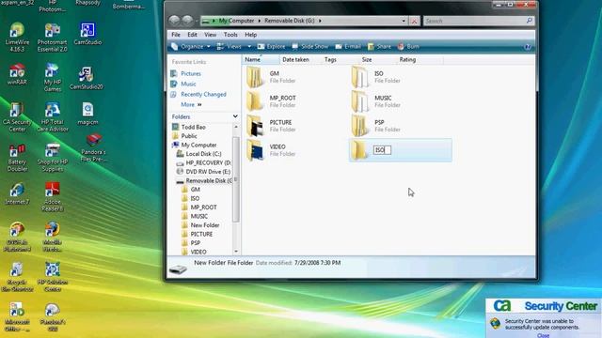
Task: Open Pandora's Files desktop icon
Action: pos(94,147)
